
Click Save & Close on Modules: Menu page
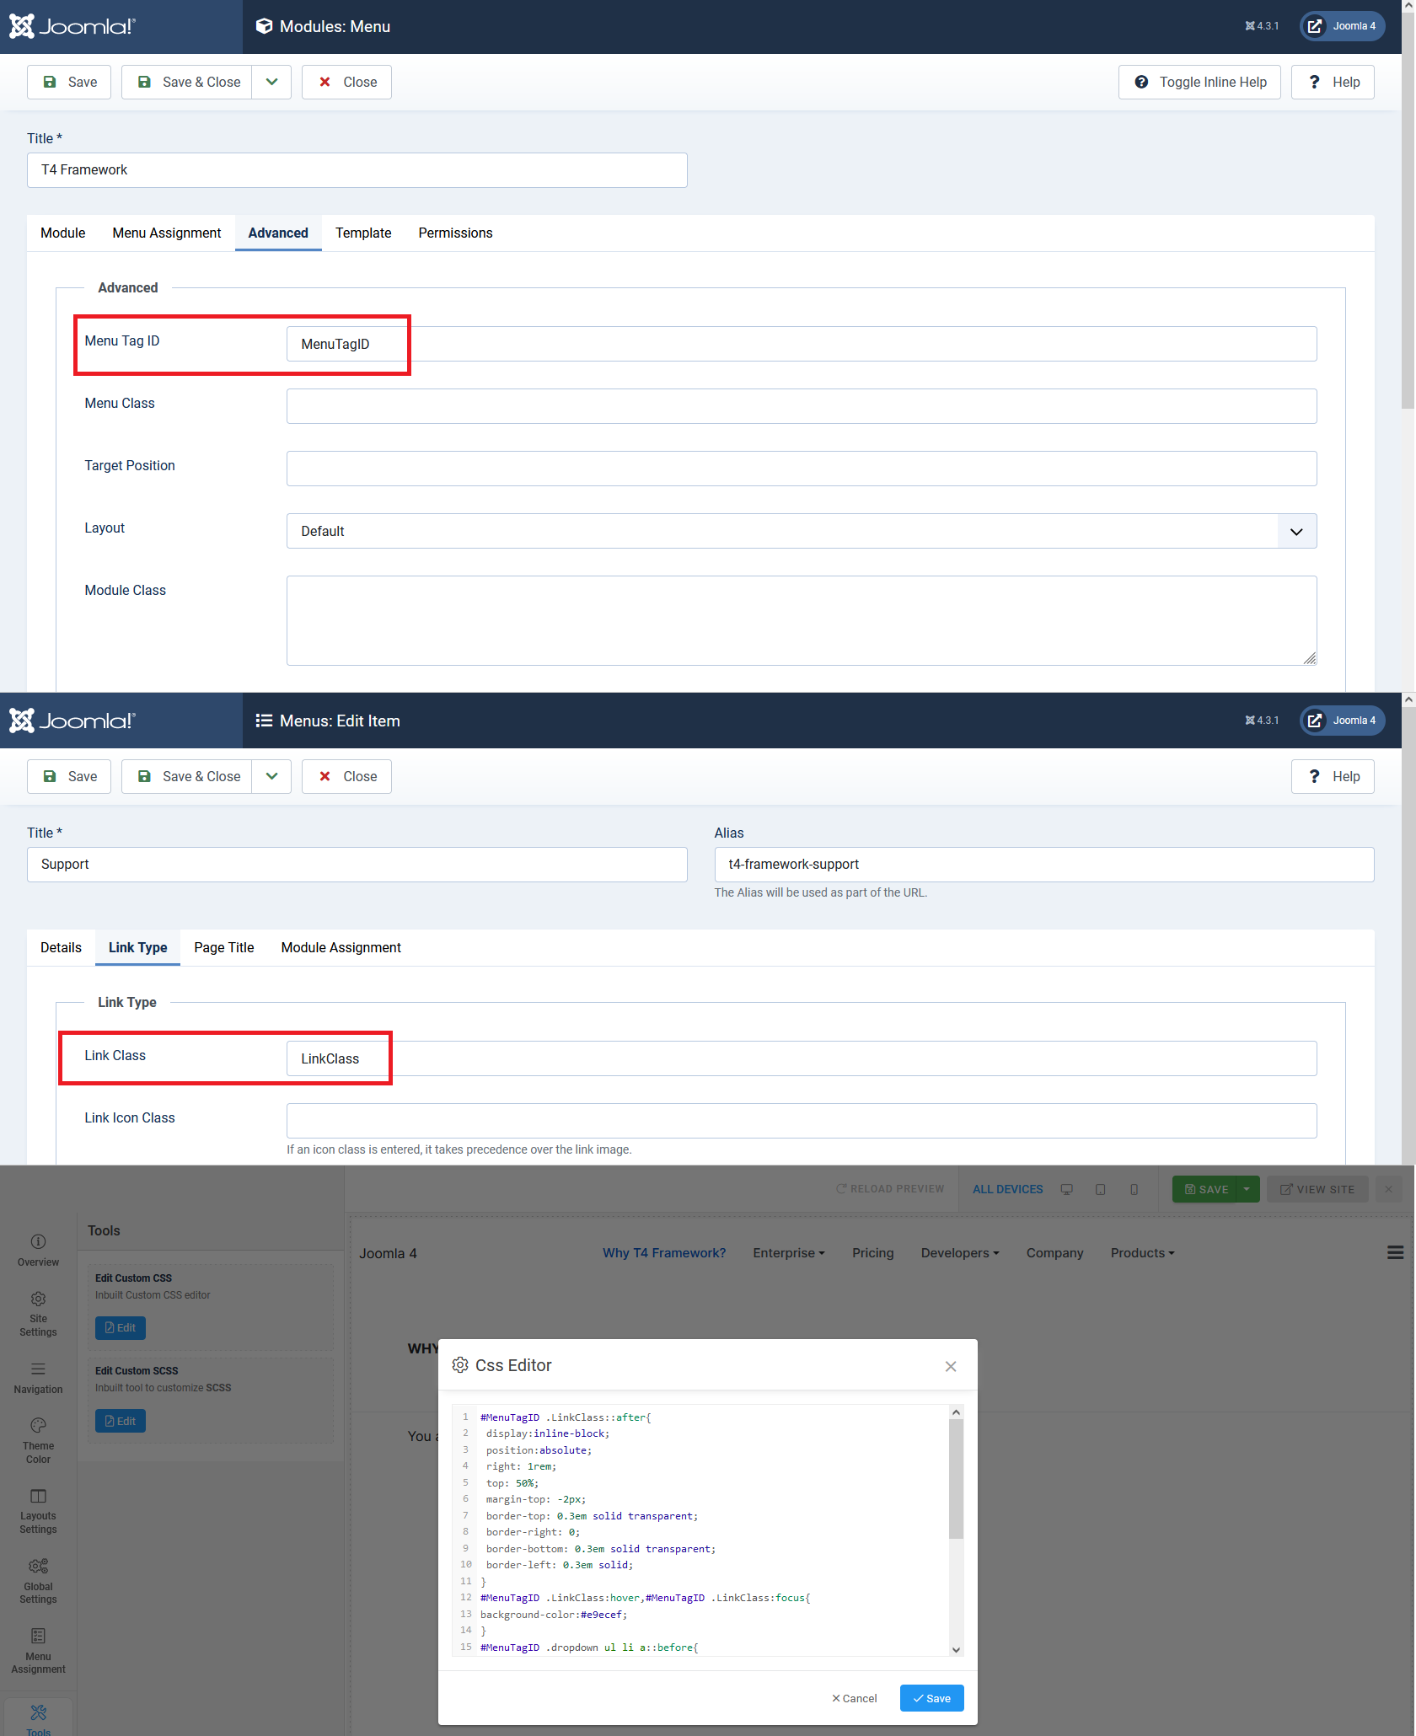(187, 82)
